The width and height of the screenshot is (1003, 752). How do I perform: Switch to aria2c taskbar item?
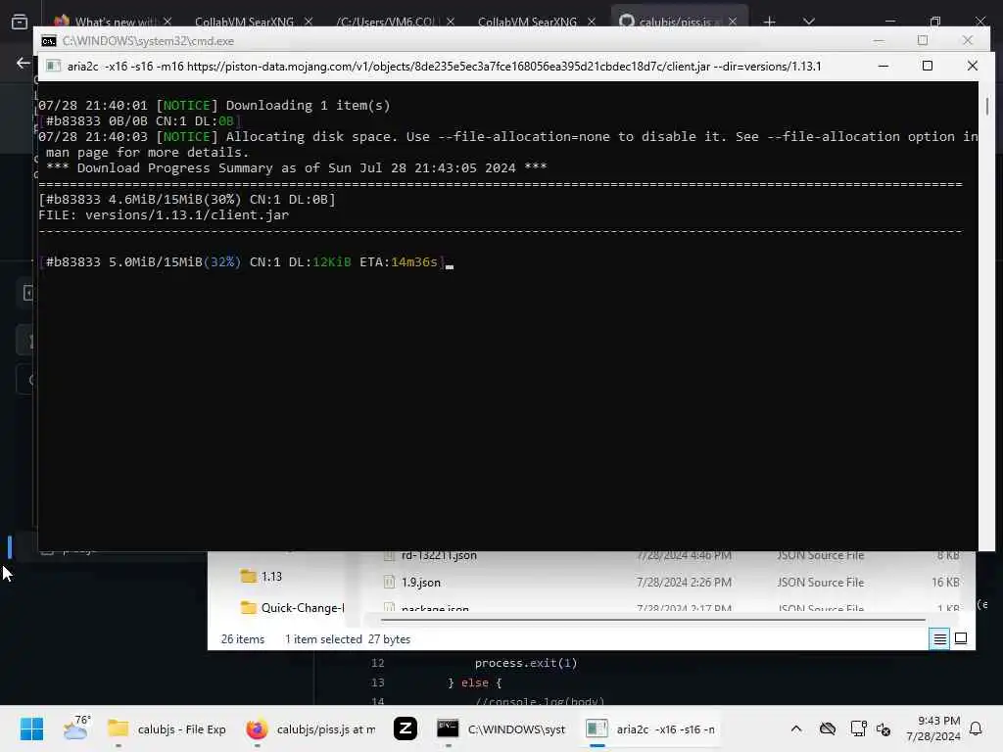pyautogui.click(x=650, y=728)
